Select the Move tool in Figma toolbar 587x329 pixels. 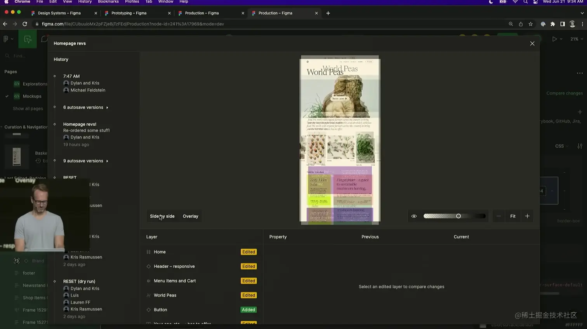[x=28, y=39]
